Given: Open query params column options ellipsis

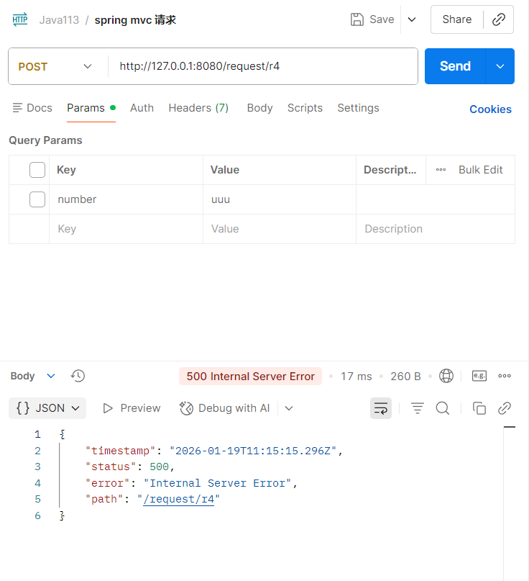Looking at the screenshot, I should click(441, 170).
